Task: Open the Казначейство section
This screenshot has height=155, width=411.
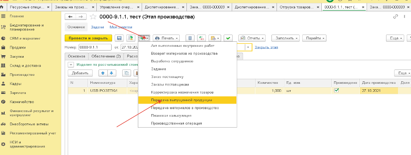Action: [x=22, y=102]
